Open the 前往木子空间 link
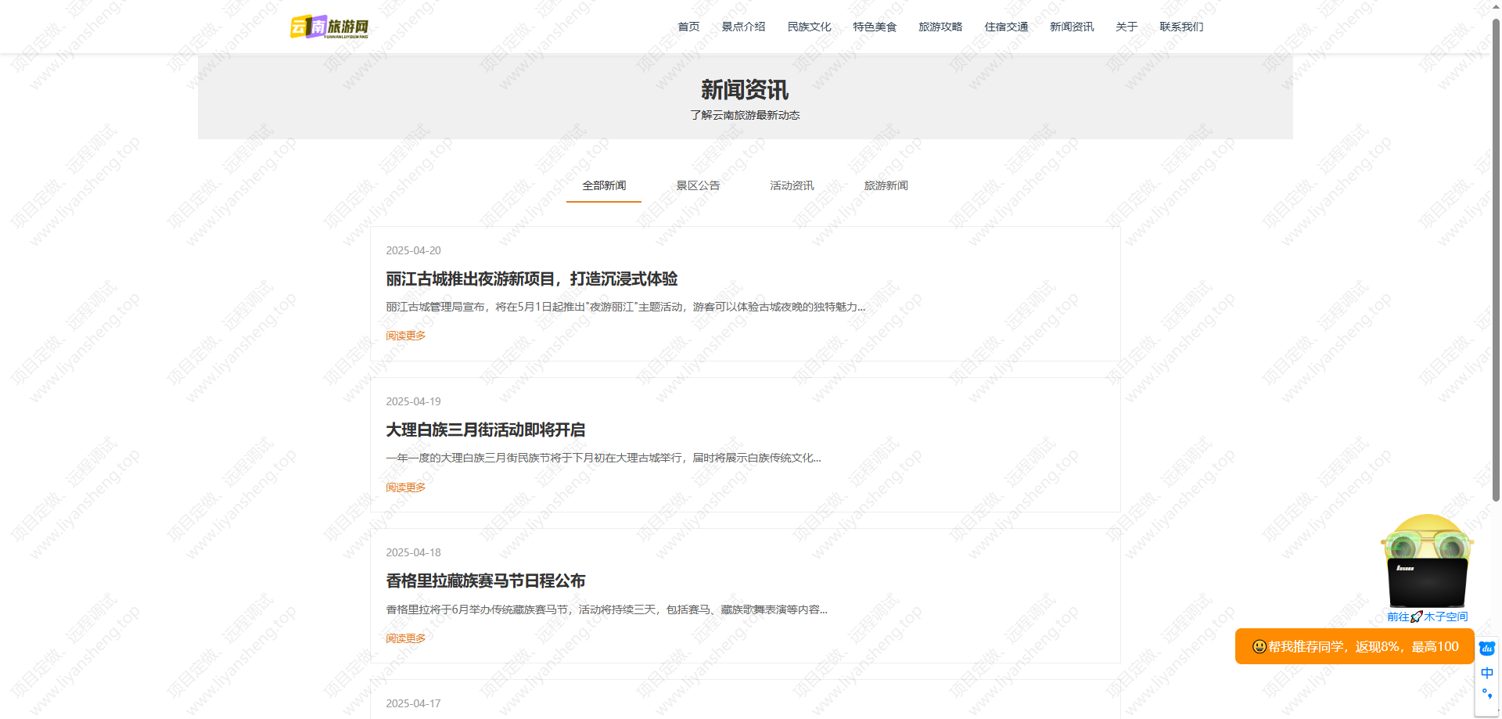 (1428, 617)
